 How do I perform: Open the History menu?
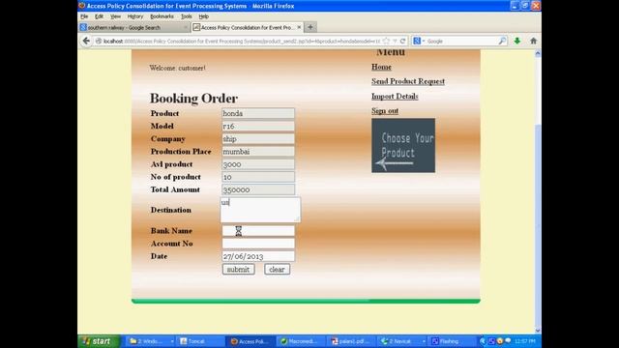click(x=135, y=16)
